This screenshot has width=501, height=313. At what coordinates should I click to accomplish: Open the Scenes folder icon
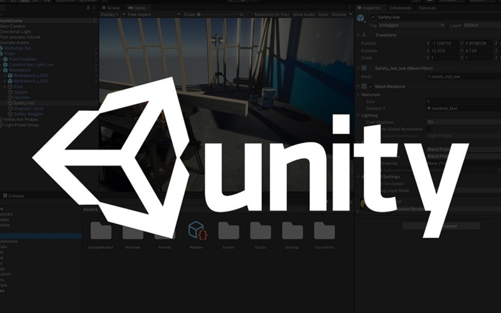[229, 230]
